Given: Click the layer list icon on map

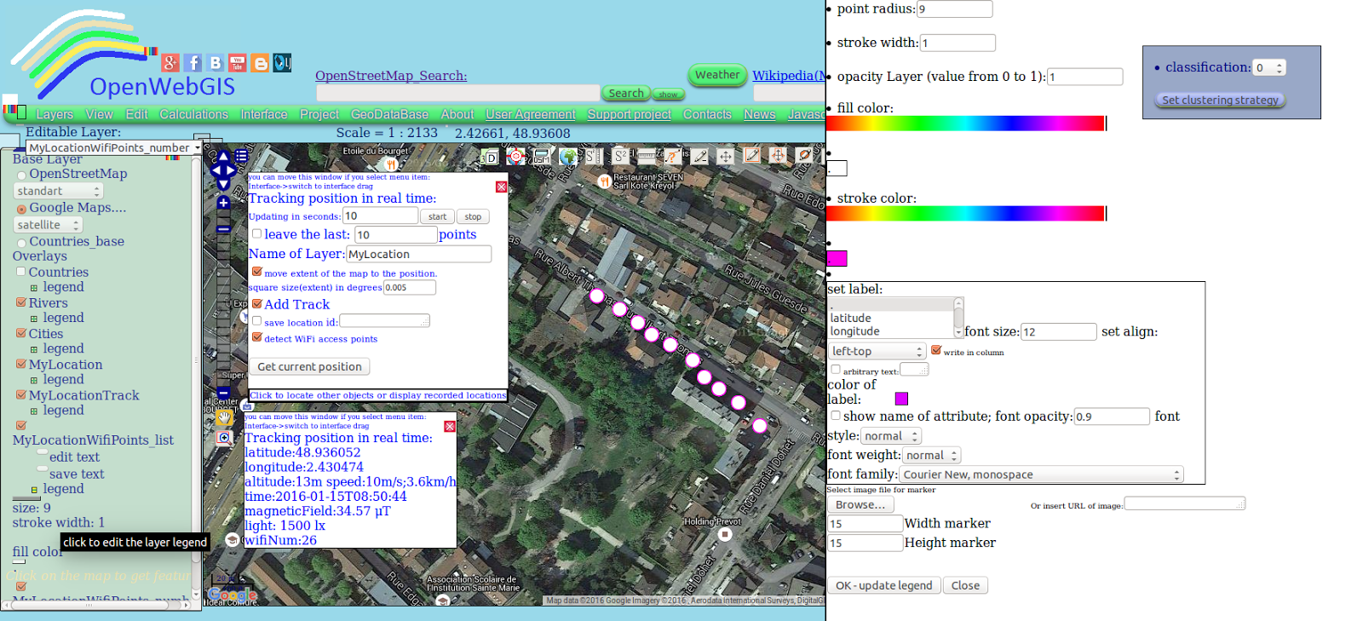Looking at the screenshot, I should tap(242, 156).
